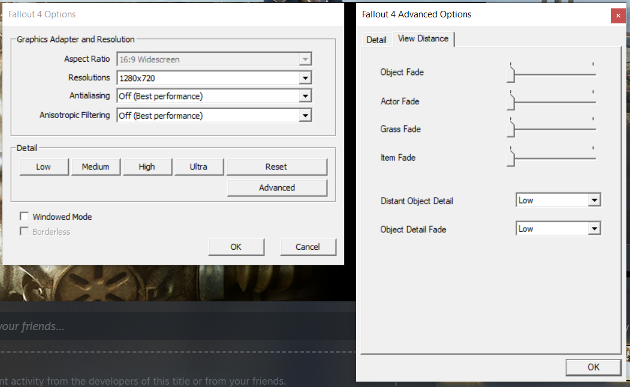Image resolution: width=630 pixels, height=387 pixels.
Task: Expand the Anisotropic Filtering dropdown
Action: click(x=305, y=116)
